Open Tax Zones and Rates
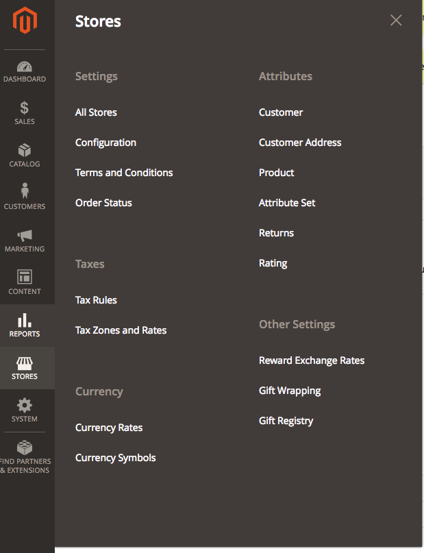 coord(121,330)
